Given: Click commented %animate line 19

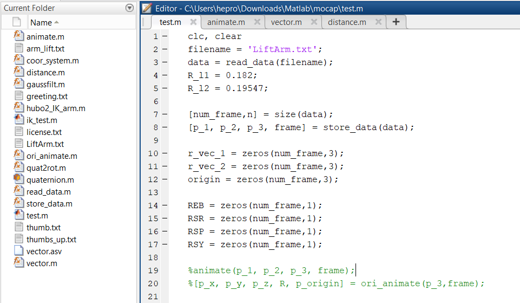Looking at the screenshot, I should click(x=271, y=270).
